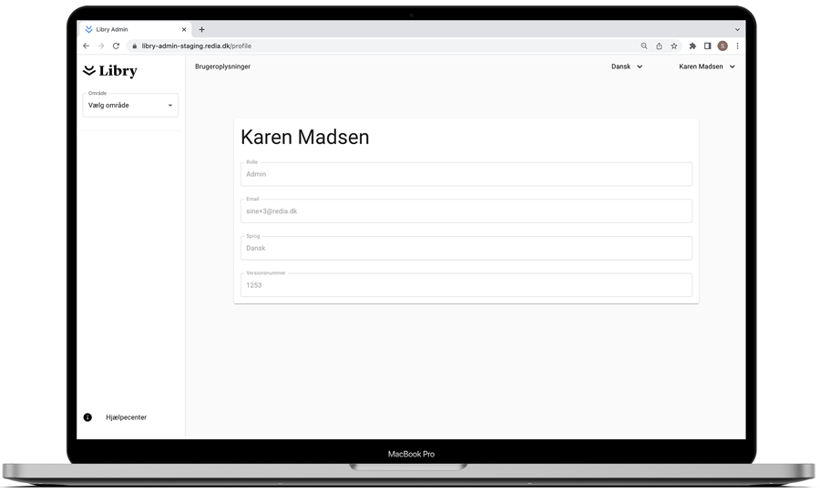Click the Email field showing sine+3@redia.dk
Screen dimensions: 820x493
tap(466, 211)
